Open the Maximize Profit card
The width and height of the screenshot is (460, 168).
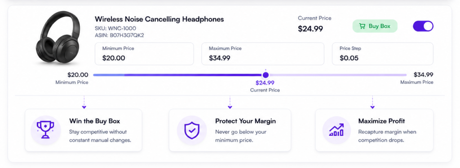tap(374, 130)
